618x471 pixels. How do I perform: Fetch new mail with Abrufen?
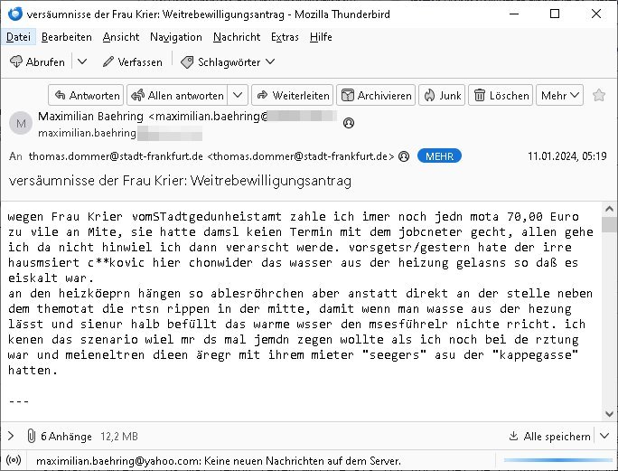coord(37,62)
